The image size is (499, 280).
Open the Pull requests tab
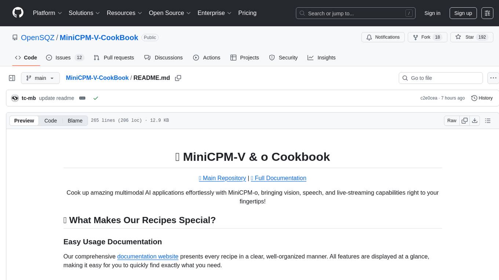(114, 58)
